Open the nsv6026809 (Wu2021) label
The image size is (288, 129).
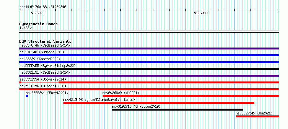121,93
